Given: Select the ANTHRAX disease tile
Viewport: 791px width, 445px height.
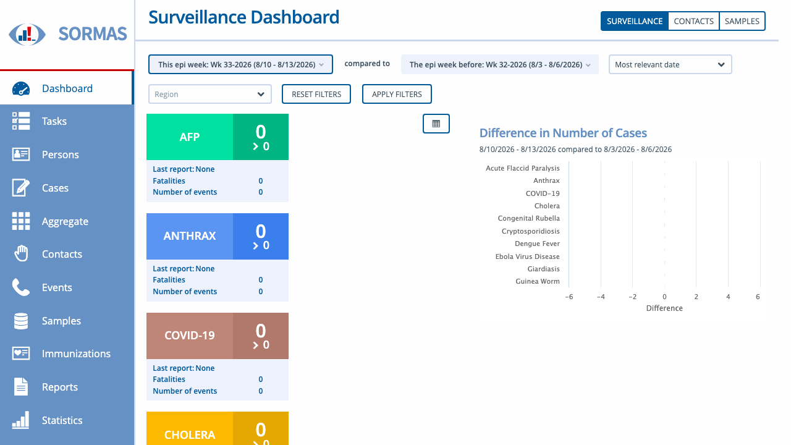Looking at the screenshot, I should click(190, 236).
